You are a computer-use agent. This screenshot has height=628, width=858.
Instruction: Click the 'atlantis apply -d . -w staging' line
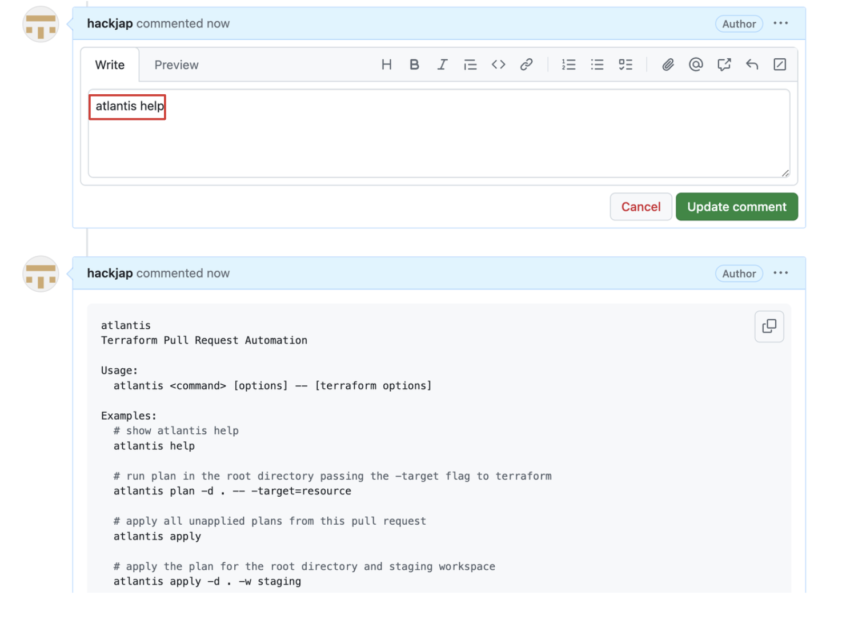pyautogui.click(x=207, y=581)
